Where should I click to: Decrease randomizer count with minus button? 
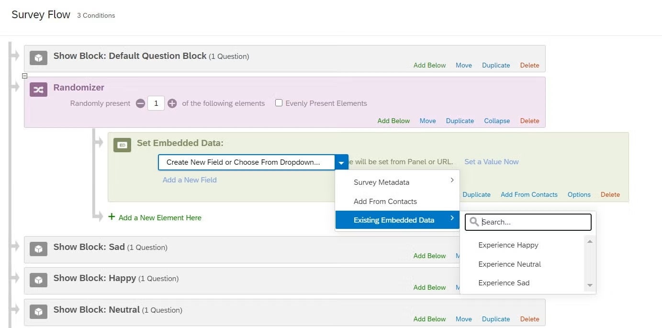point(140,103)
